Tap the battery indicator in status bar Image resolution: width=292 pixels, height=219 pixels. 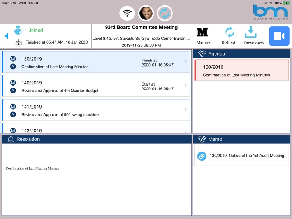point(287,3)
